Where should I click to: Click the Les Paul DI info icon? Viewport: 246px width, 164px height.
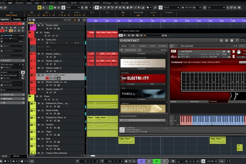pos(229,52)
